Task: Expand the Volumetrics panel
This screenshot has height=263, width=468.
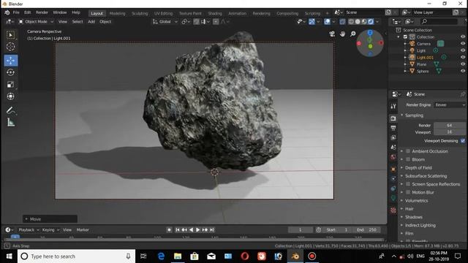Action: click(x=416, y=201)
